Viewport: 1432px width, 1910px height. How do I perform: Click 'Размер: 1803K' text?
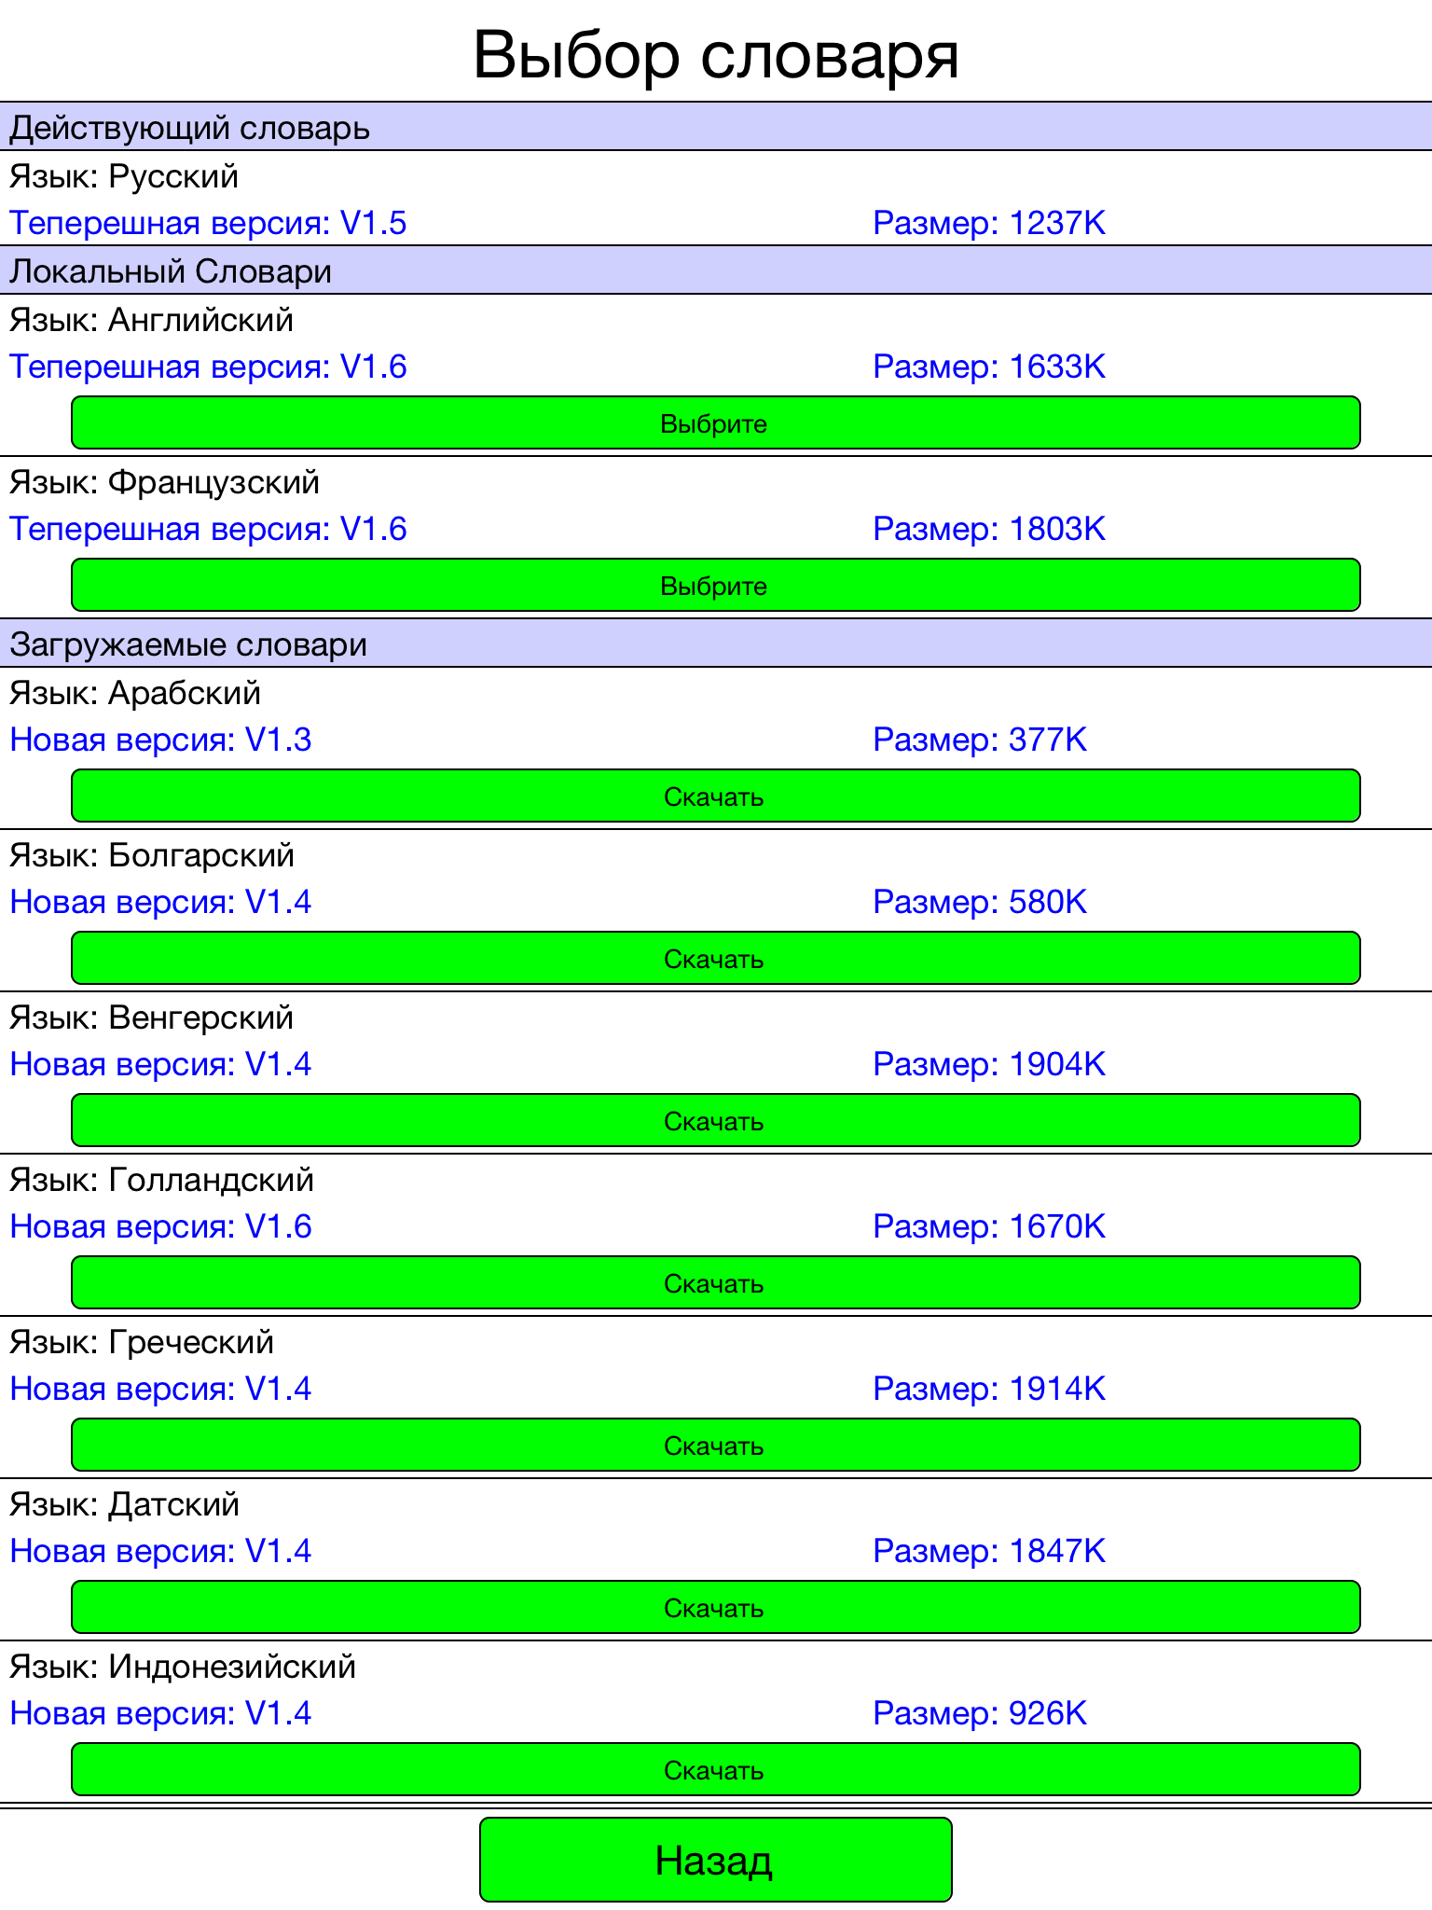(x=989, y=529)
